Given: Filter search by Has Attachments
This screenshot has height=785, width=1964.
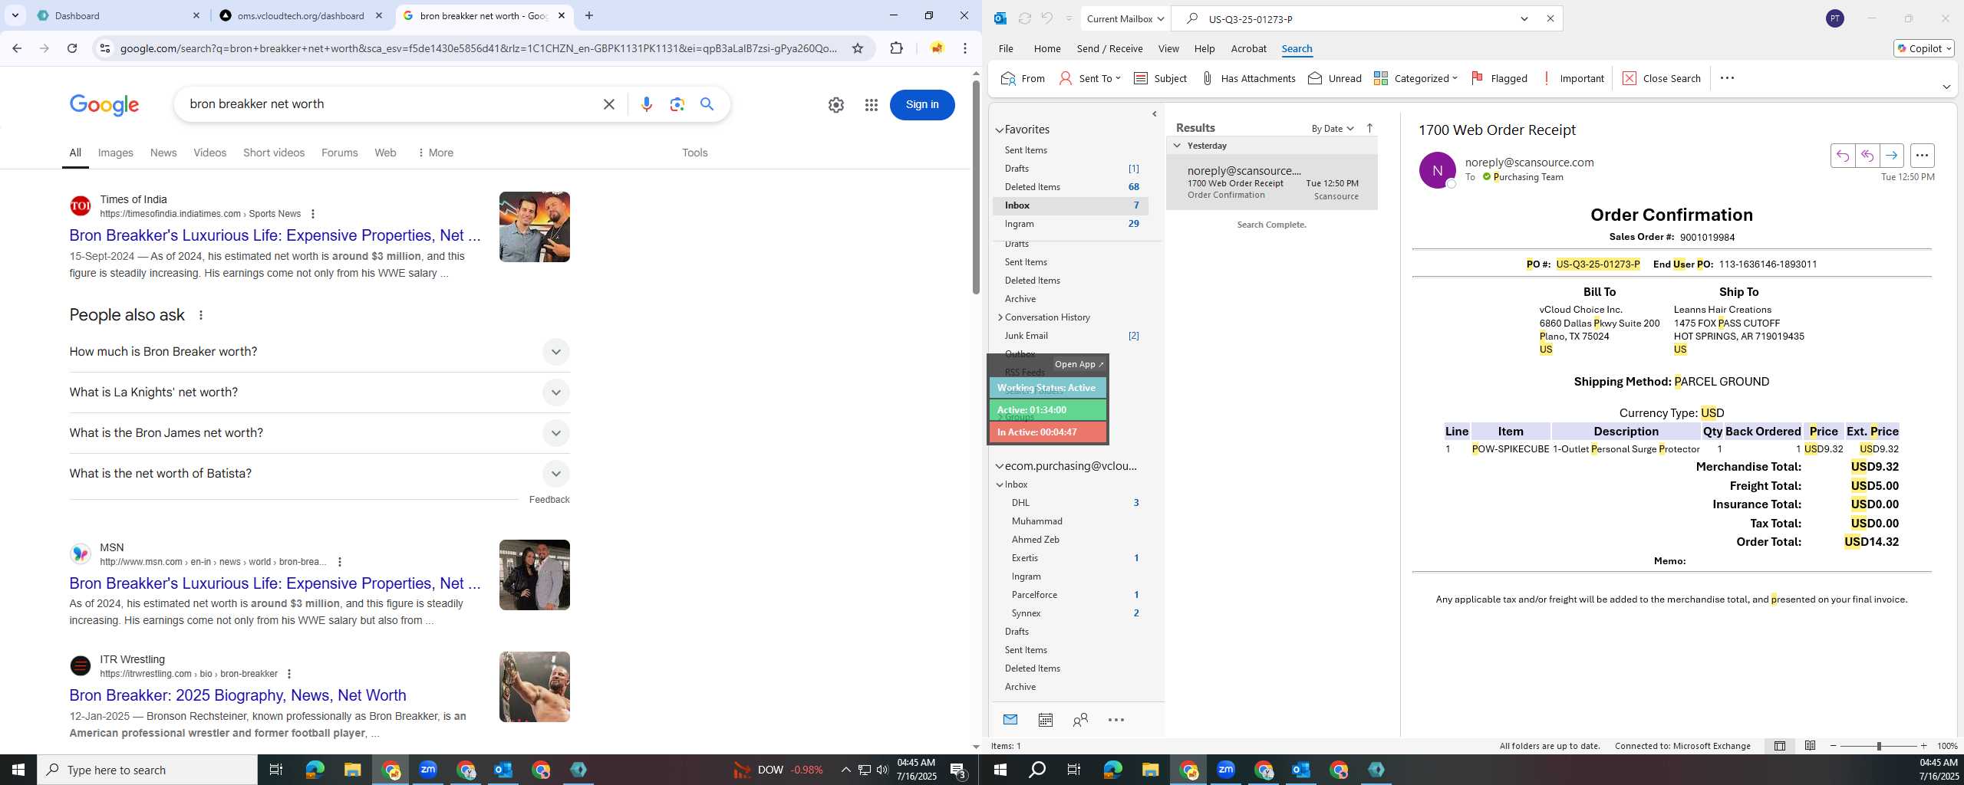Looking at the screenshot, I should 1247,78.
